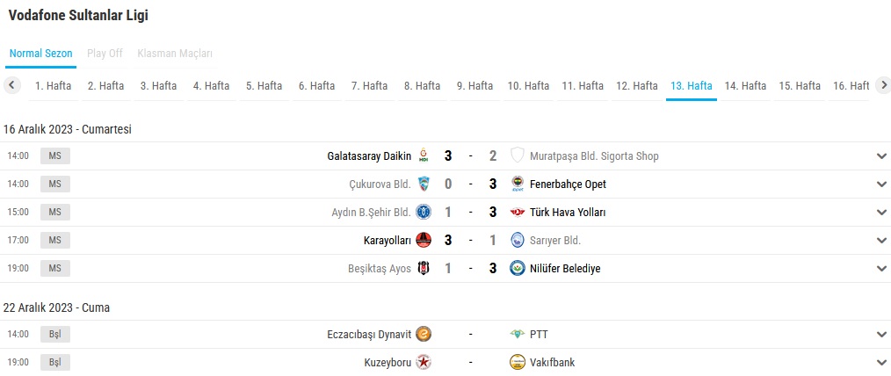
Task: Click the MS status badge for Çukurova Bld.
Action: tap(54, 184)
